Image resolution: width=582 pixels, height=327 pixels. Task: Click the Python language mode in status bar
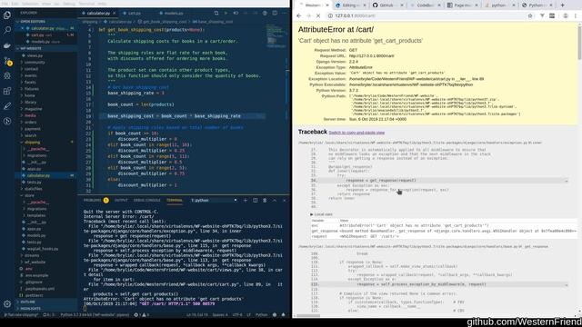(261, 315)
